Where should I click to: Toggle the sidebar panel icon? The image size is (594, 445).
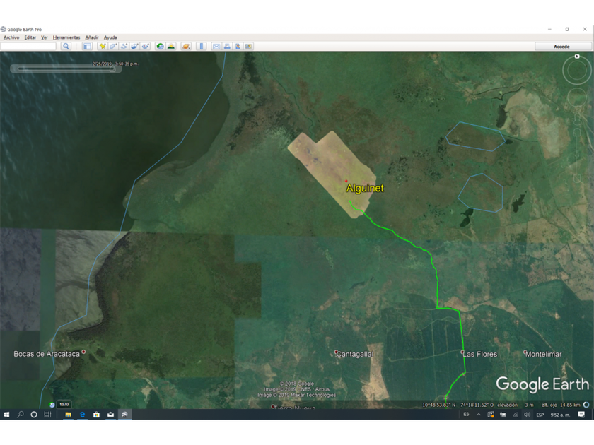(x=88, y=46)
